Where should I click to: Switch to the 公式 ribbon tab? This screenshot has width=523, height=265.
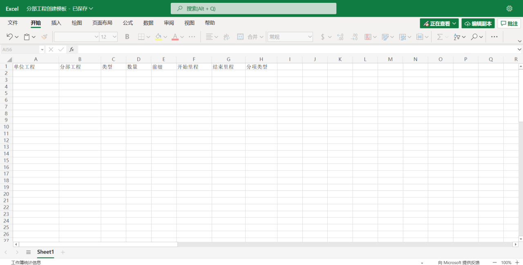point(128,23)
